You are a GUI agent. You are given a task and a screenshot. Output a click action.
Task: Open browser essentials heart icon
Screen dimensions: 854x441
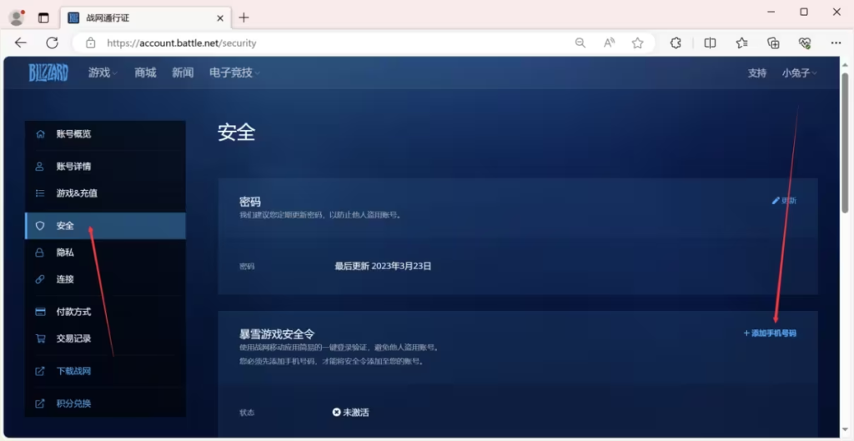805,43
